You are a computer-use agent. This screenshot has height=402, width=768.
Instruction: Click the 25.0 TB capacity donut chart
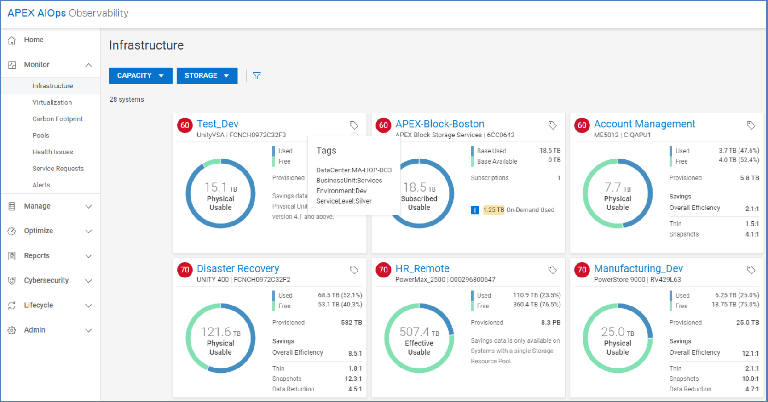(618, 338)
